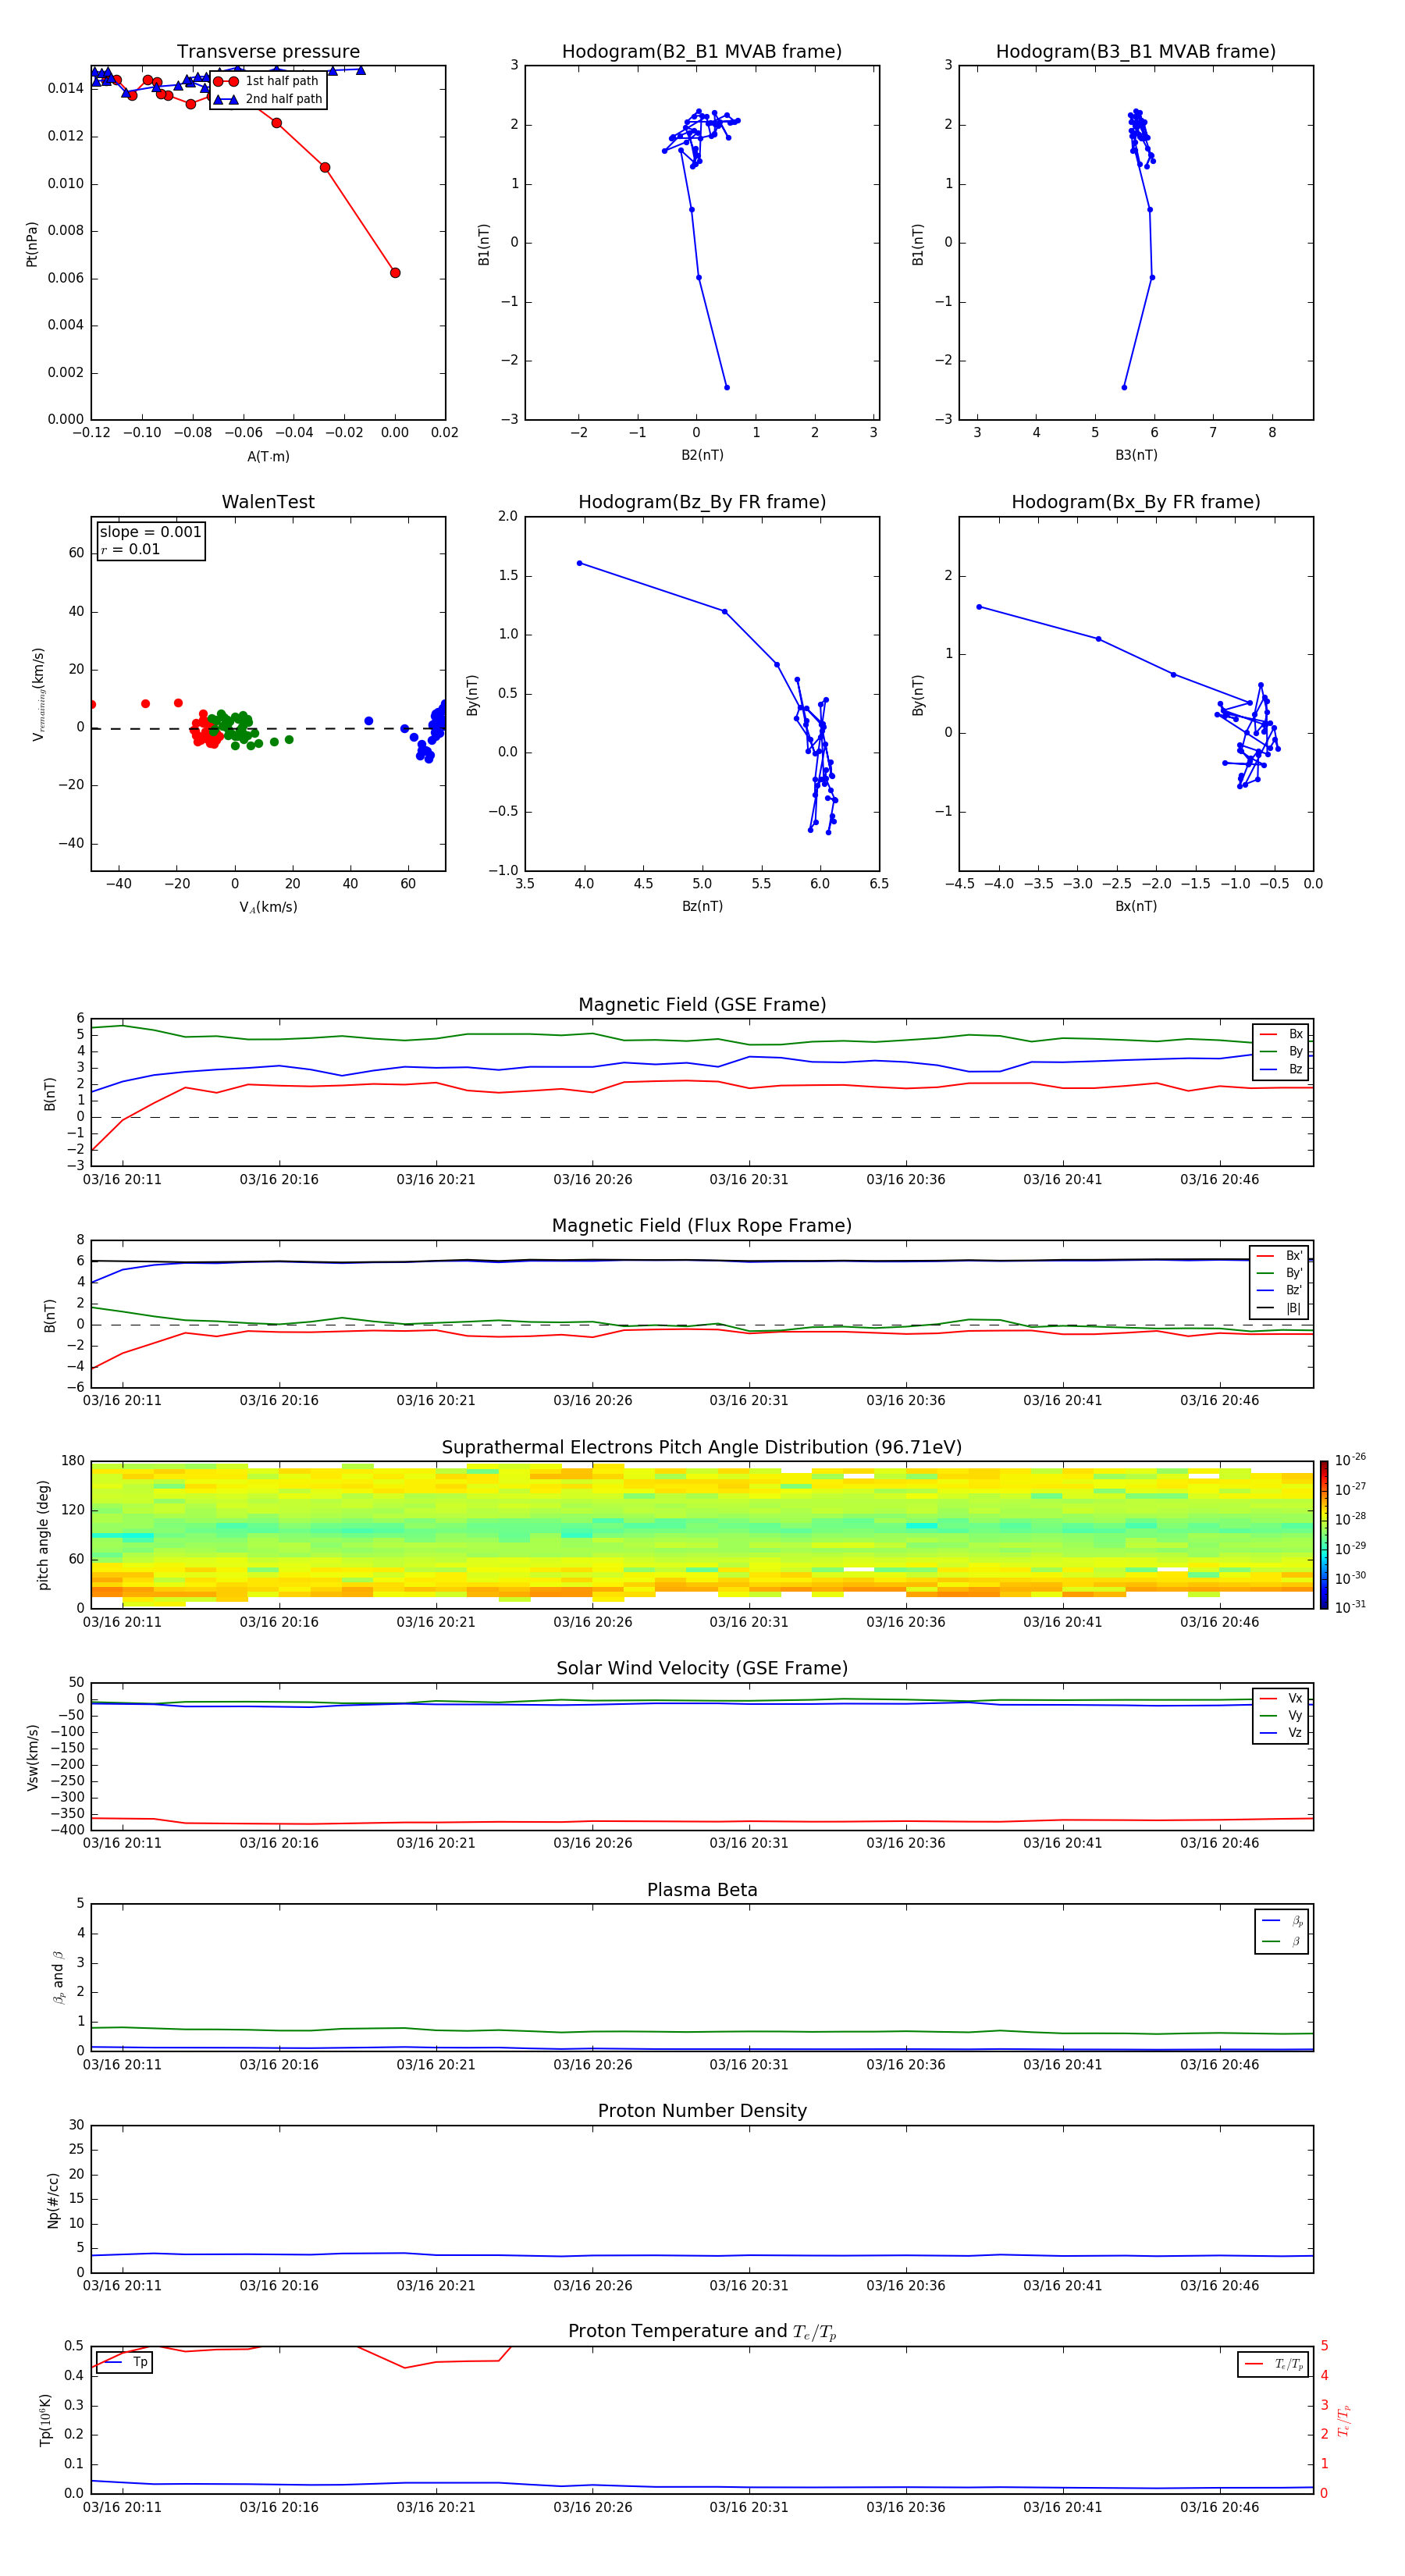The image size is (1405, 2576).
Task: Click the 'A(T·m)' axis label
Action: click(268, 456)
